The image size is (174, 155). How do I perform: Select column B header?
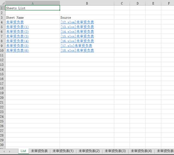(x=87, y=3)
